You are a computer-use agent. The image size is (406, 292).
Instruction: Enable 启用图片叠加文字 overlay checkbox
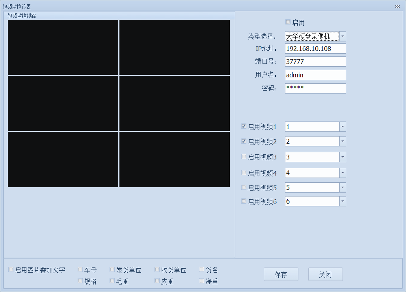(x=11, y=270)
